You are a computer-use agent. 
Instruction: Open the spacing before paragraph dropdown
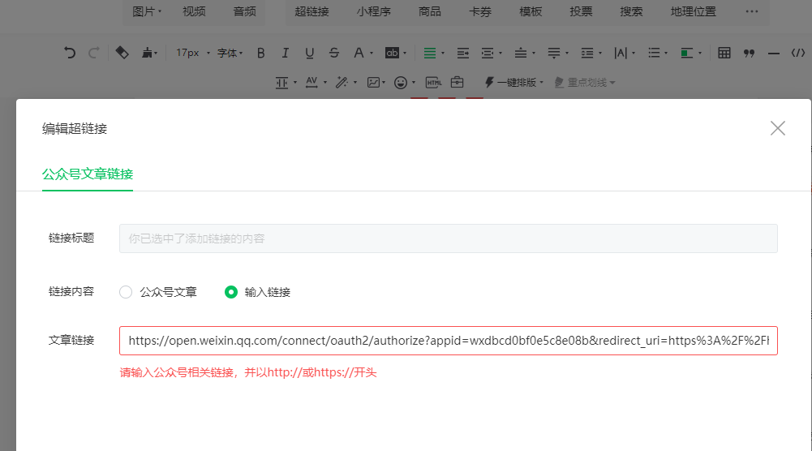(x=525, y=53)
